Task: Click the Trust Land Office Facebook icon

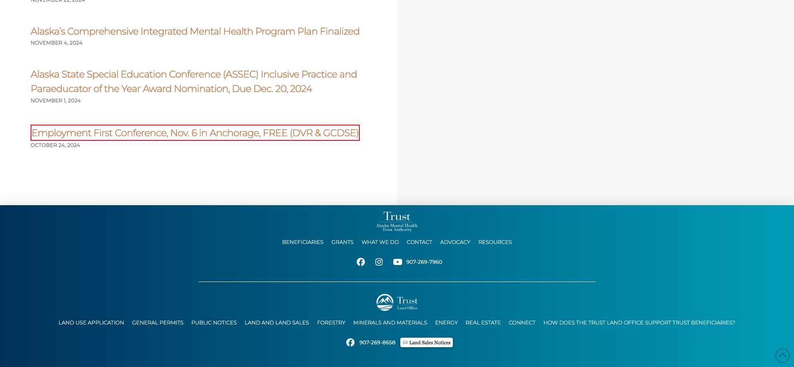Action: (x=350, y=343)
